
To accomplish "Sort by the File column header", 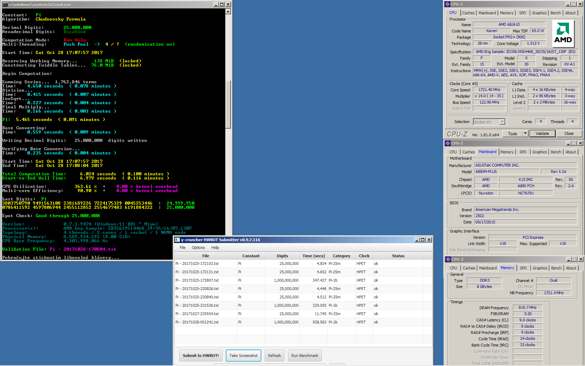I will point(206,256).
